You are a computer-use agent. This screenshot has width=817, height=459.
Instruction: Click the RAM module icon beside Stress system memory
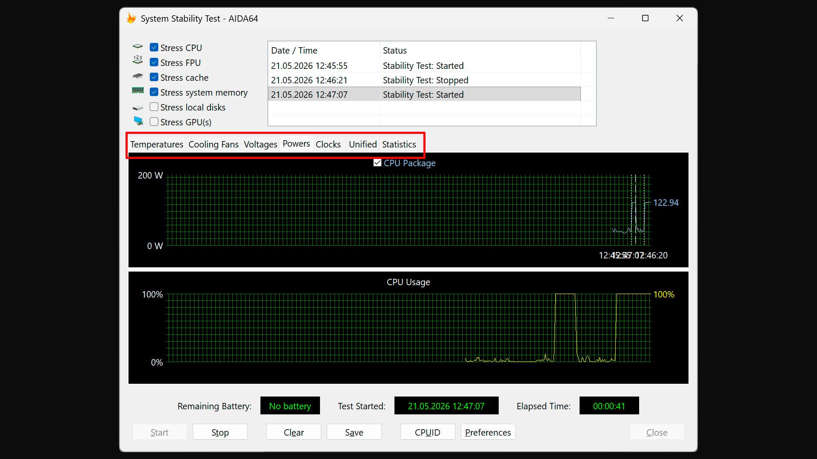pyautogui.click(x=137, y=91)
